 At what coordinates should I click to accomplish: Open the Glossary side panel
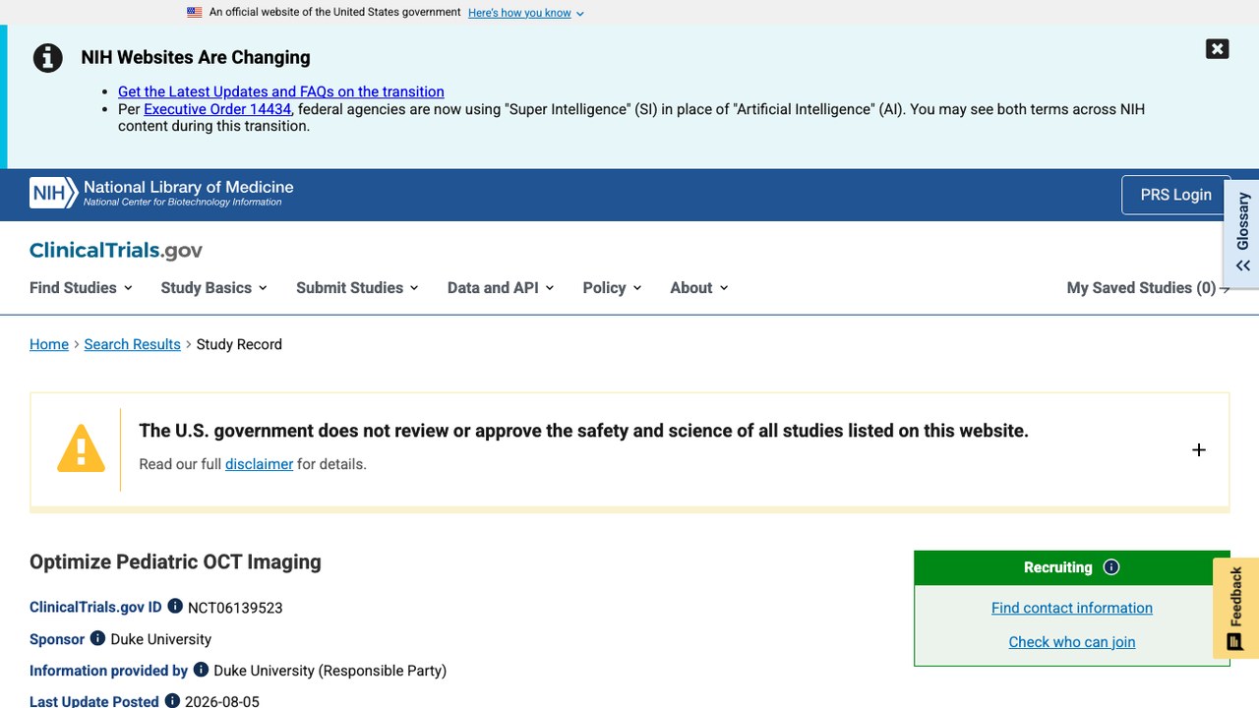point(1242,233)
